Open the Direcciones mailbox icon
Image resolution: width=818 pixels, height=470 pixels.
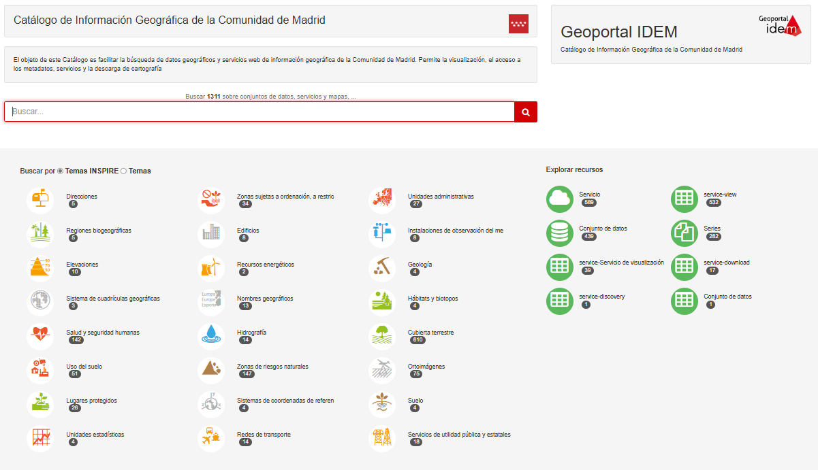40,200
